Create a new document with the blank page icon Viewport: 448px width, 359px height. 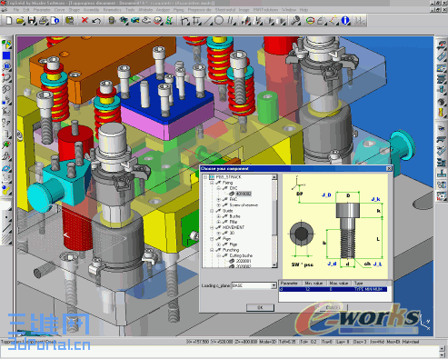[9, 21]
